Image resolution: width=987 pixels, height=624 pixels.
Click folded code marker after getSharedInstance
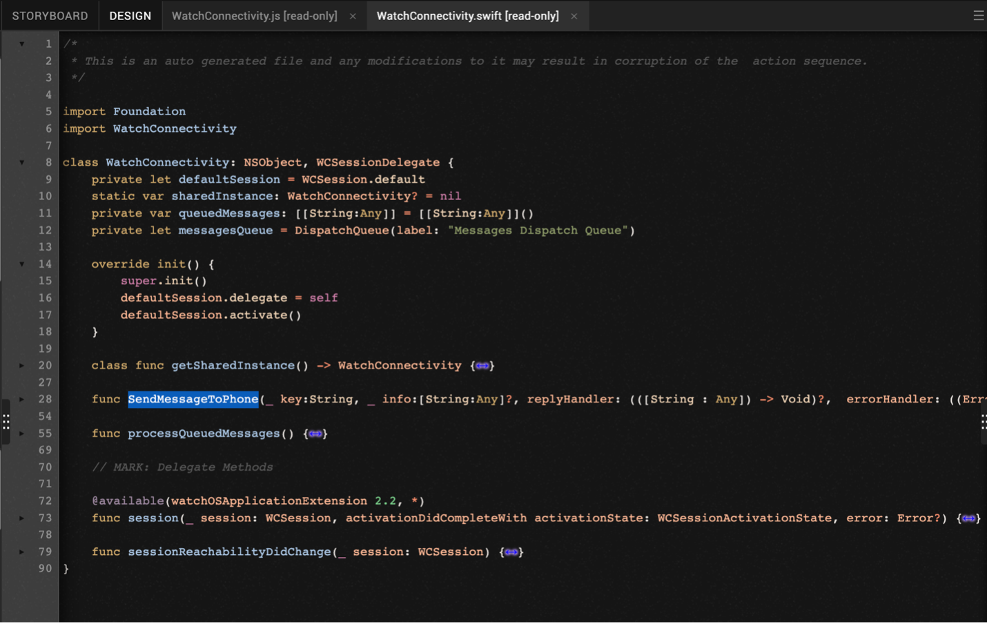pyautogui.click(x=482, y=366)
